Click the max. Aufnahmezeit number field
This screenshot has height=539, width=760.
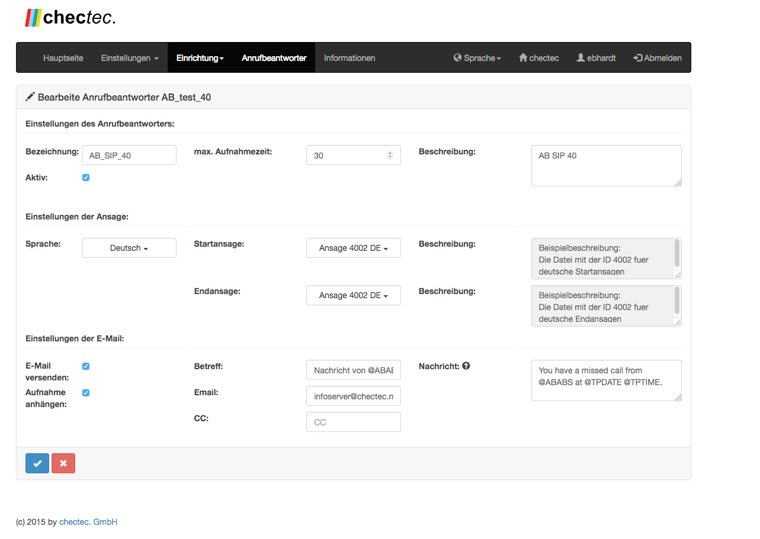[354, 155]
